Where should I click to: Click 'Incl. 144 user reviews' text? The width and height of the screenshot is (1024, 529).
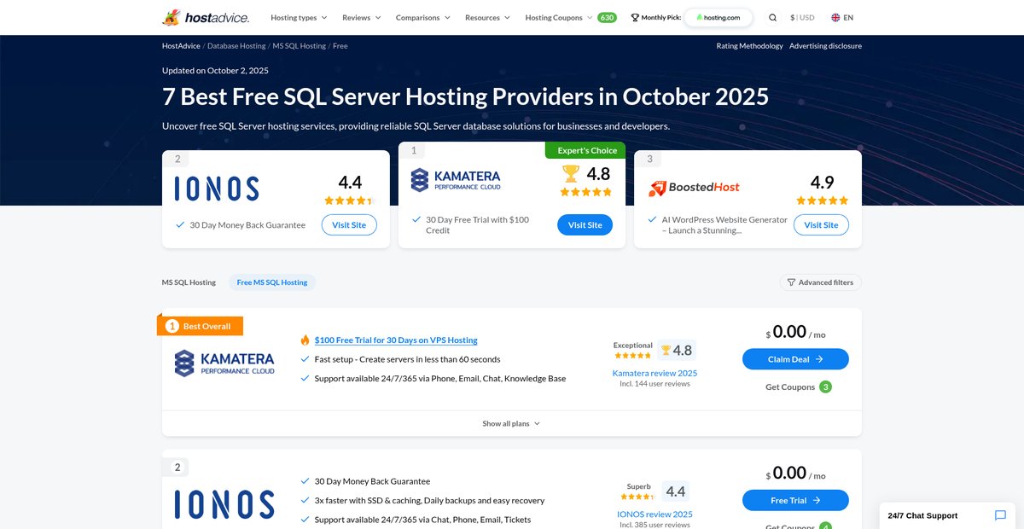[655, 384]
